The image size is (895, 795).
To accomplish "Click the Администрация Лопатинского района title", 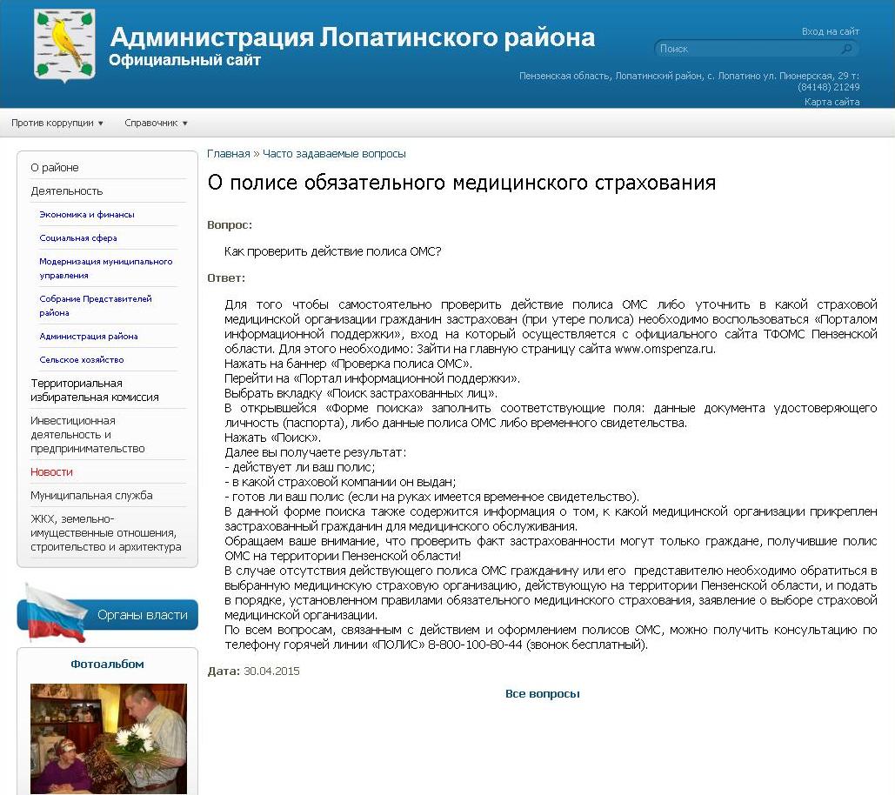I will click(352, 37).
